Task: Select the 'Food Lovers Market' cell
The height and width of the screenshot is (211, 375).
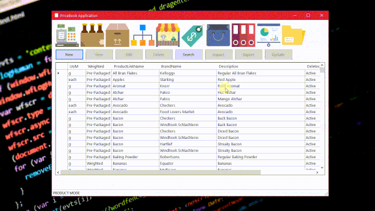Action: (x=187, y=112)
